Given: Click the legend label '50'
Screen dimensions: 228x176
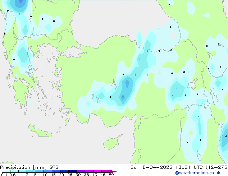Looking at the screenshot, I should tap(111, 175).
